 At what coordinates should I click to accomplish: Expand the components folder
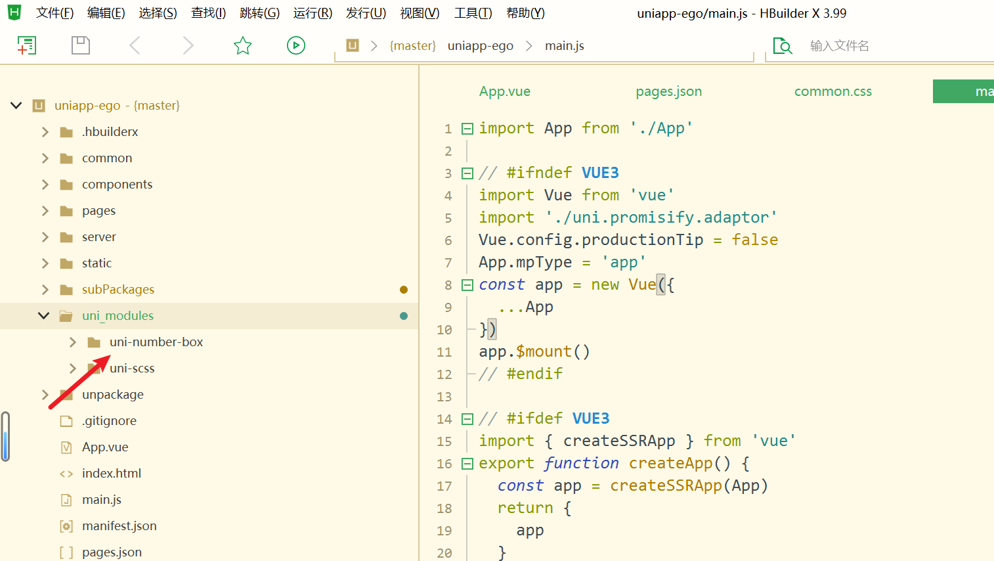click(45, 185)
